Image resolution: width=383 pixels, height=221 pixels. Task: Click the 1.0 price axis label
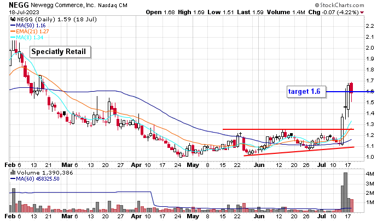[x=370, y=157]
